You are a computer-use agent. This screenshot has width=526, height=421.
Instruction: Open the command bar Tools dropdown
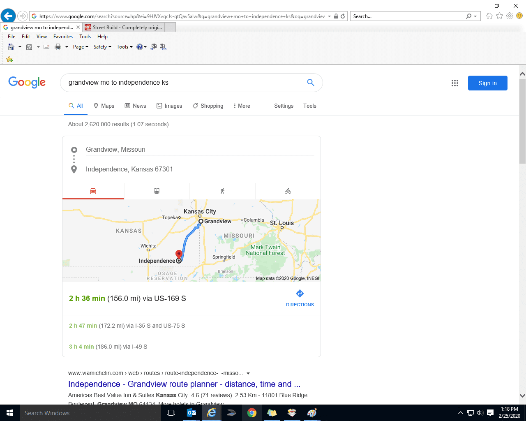pyautogui.click(x=125, y=47)
